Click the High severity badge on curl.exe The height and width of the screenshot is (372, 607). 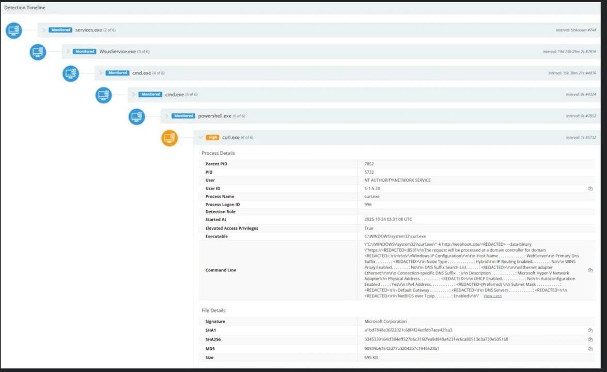[213, 137]
